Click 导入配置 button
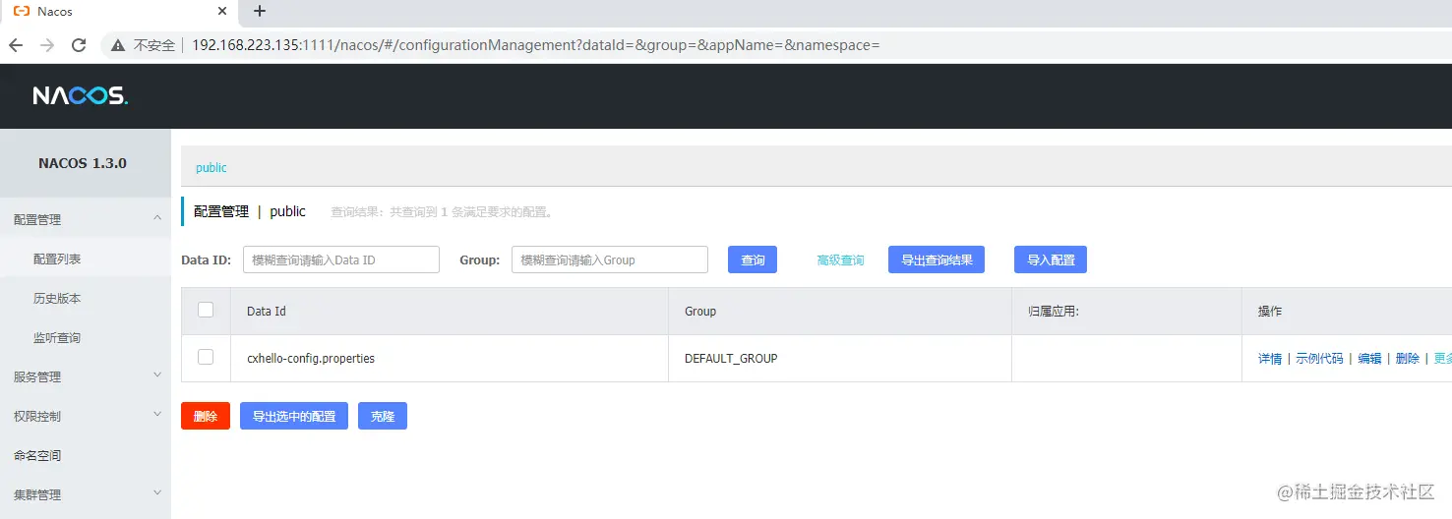This screenshot has height=519, width=1452. pyautogui.click(x=1051, y=259)
